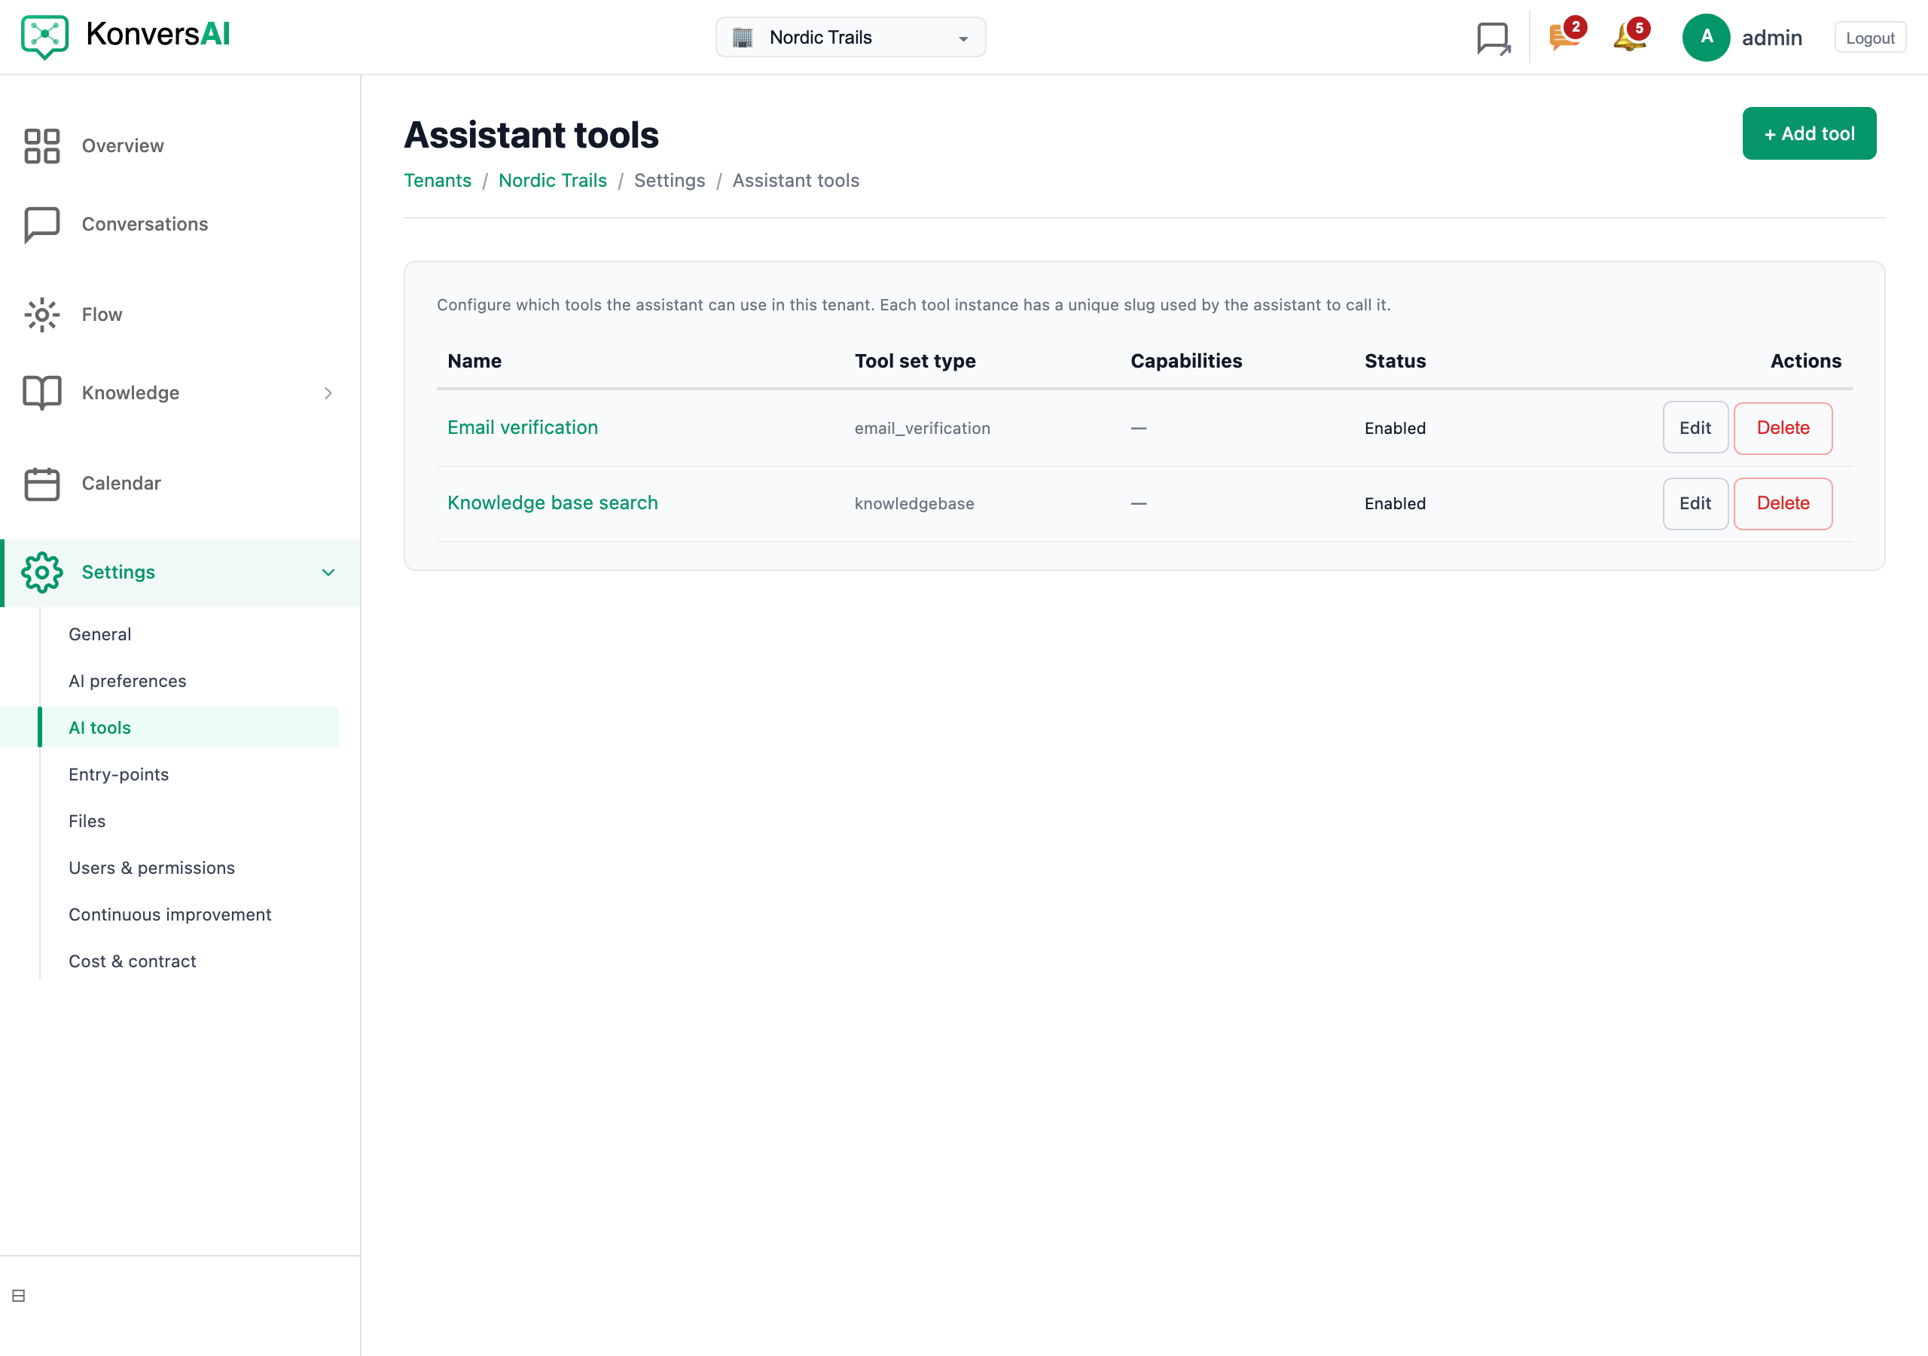Click the Settings gear icon

[42, 572]
